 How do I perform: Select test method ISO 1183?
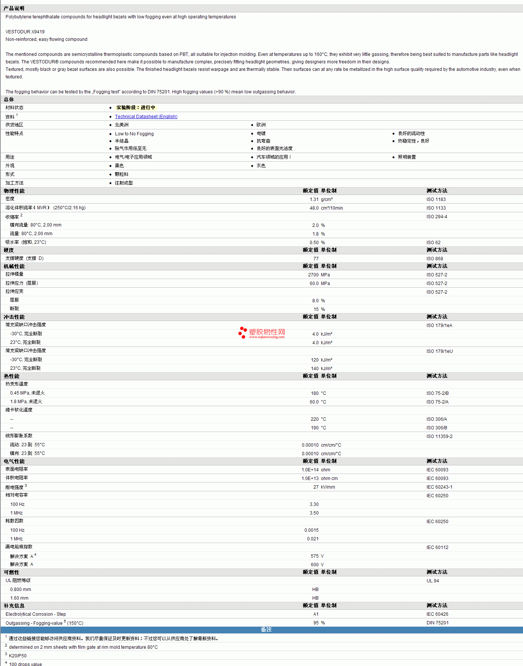click(436, 199)
